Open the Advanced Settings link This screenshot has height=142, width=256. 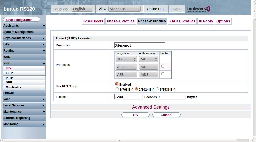pos(151,107)
